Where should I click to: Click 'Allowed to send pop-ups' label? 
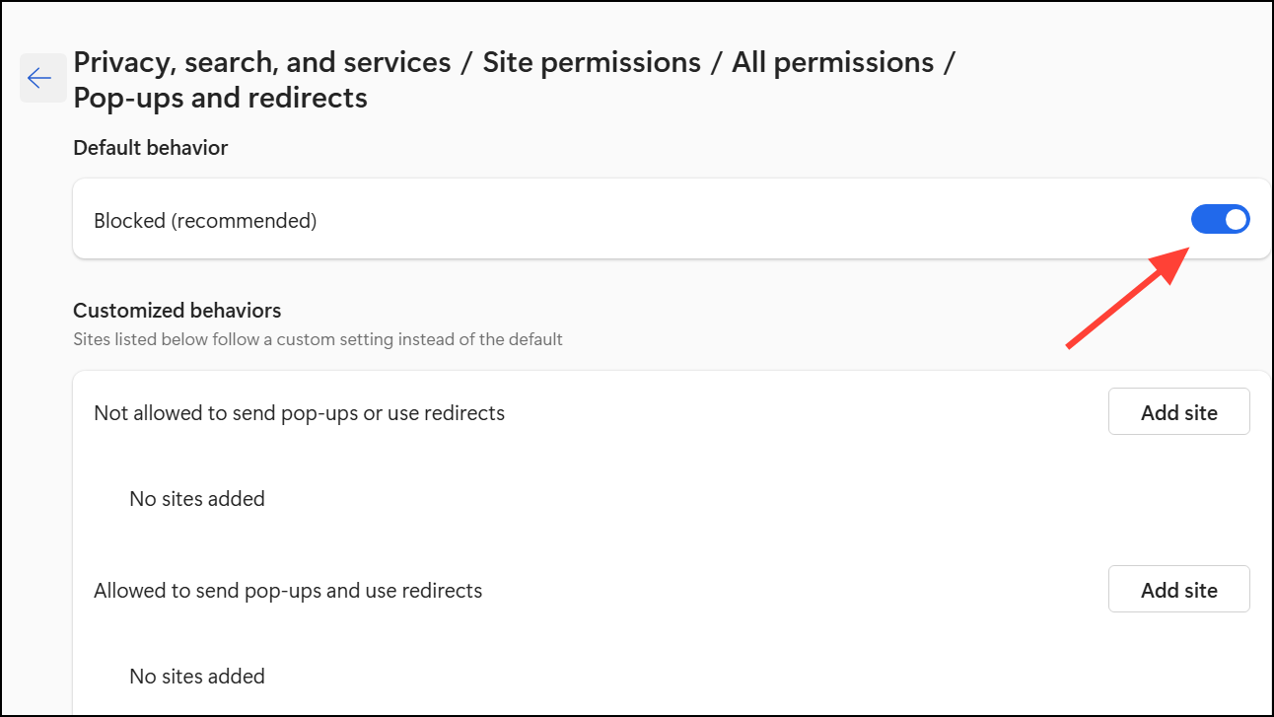pyautogui.click(x=288, y=591)
